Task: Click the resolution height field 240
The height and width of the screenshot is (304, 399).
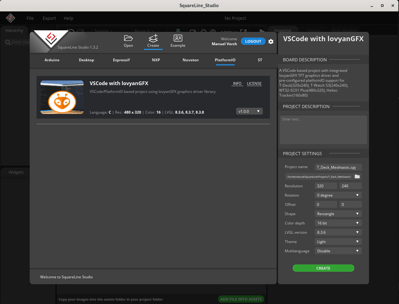Action: 351,186
